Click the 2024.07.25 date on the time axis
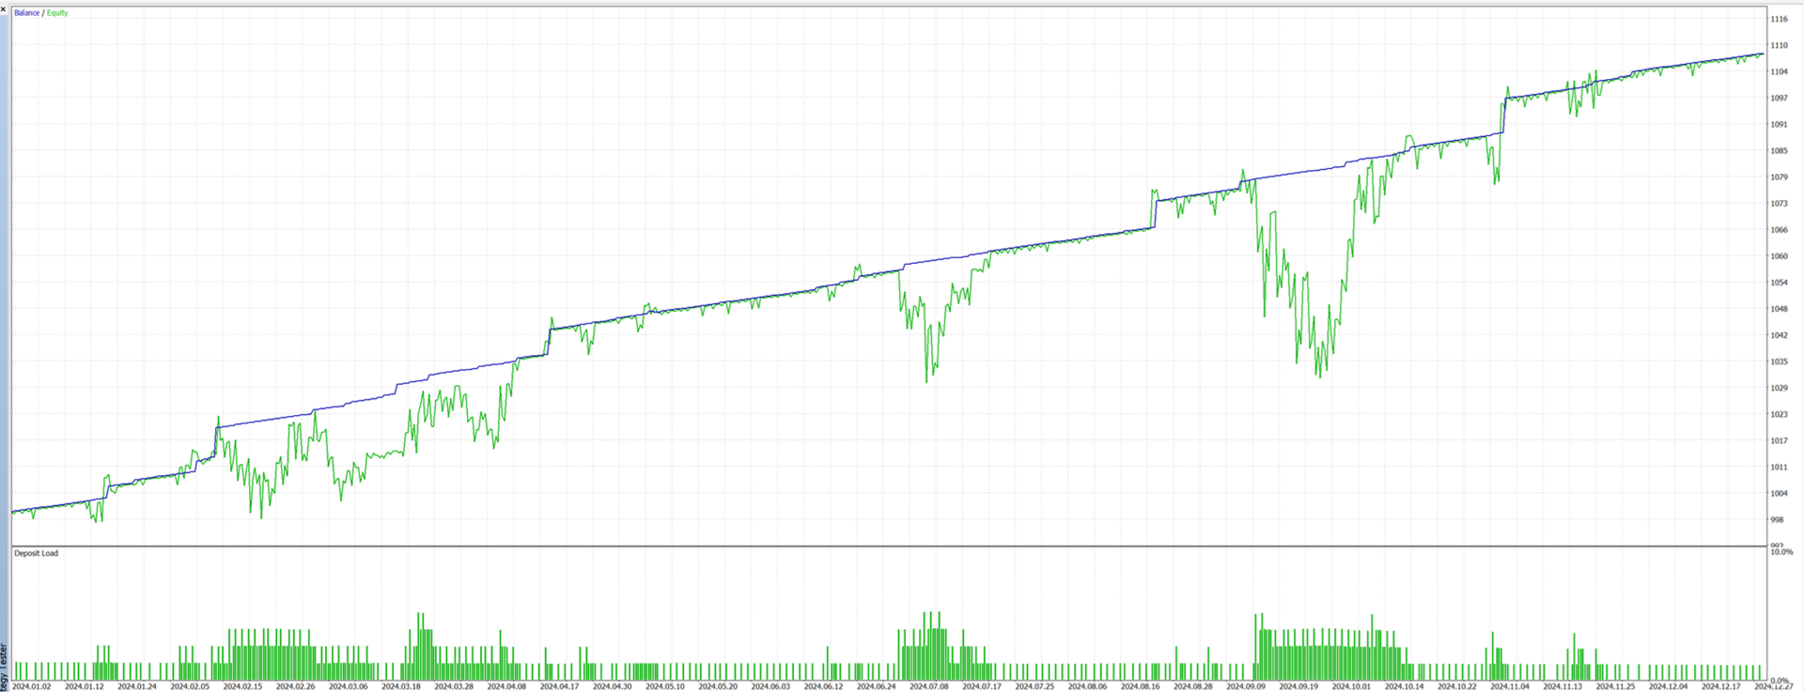1804x692 pixels. coord(1034,686)
